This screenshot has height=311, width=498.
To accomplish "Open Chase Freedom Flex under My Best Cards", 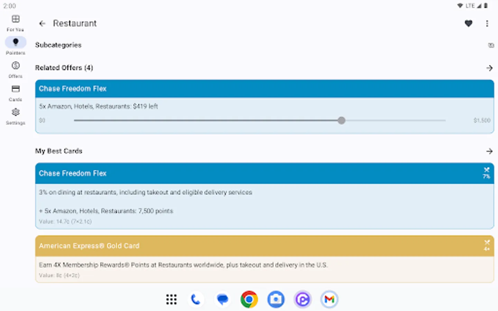I will tap(265, 173).
